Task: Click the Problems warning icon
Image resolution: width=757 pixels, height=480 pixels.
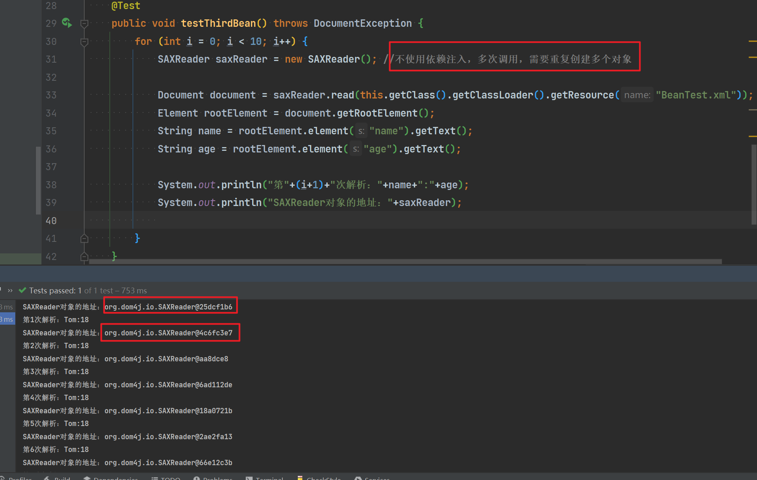Action: click(x=197, y=478)
